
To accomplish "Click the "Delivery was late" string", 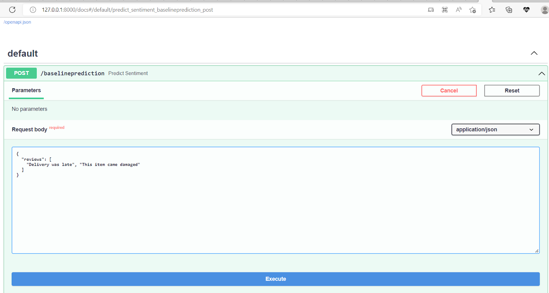I will click(x=50, y=165).
